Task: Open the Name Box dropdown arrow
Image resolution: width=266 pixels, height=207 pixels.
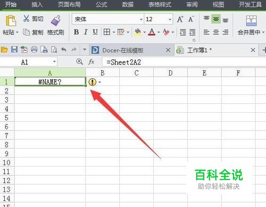Action: click(54, 62)
